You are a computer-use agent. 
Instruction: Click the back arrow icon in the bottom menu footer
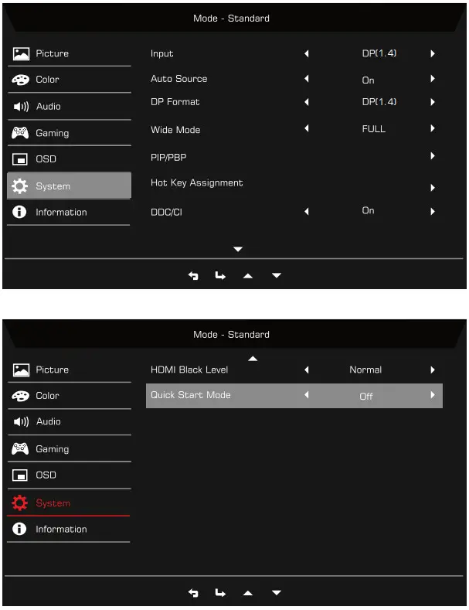click(193, 593)
